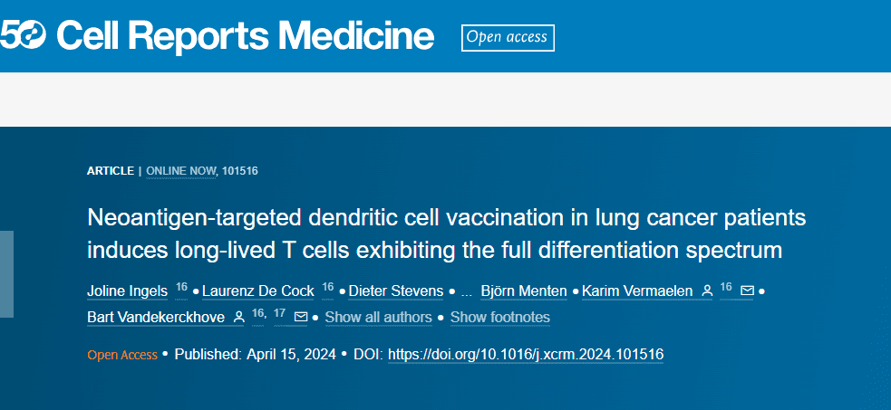Viewport: 891px width, 410px height.
Task: Open author Björn Menten details
Action: [523, 291]
